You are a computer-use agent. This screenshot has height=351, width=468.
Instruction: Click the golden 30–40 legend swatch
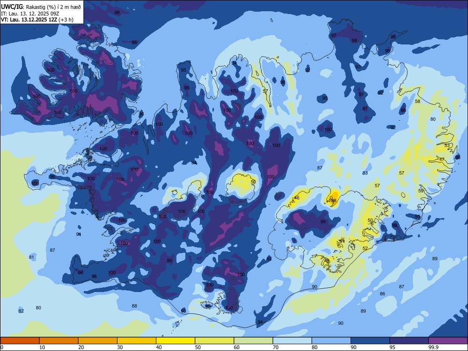[x=137, y=341]
